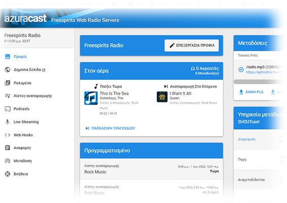The width and height of the screenshot is (287, 203).
Task: Open the Διαχείριση link
Action: (246, 139)
